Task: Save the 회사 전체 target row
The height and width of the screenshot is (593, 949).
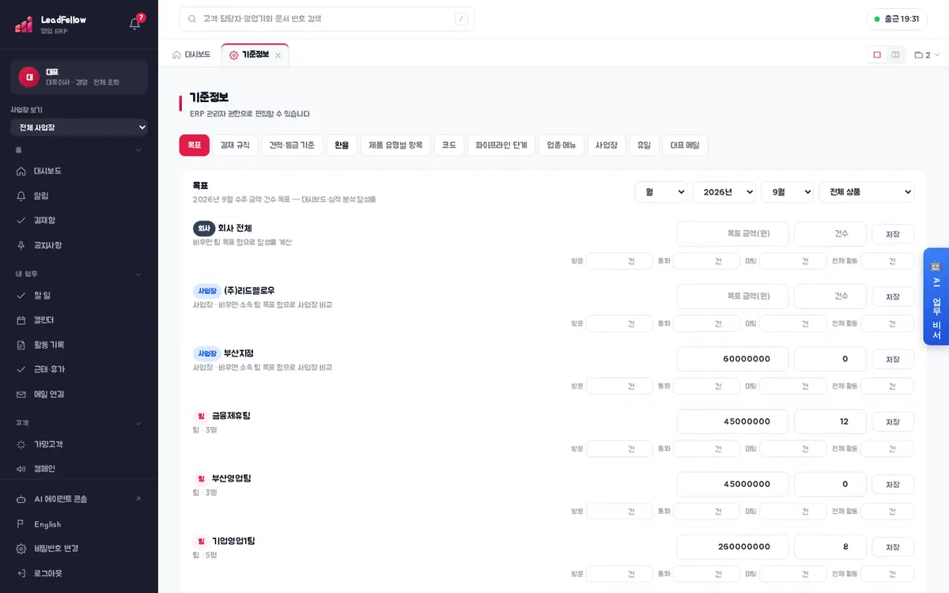Action: point(893,234)
